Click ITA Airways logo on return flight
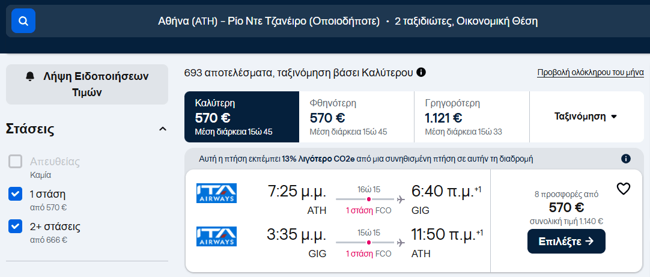Image resolution: width=650 pixels, height=277 pixels. (216, 236)
